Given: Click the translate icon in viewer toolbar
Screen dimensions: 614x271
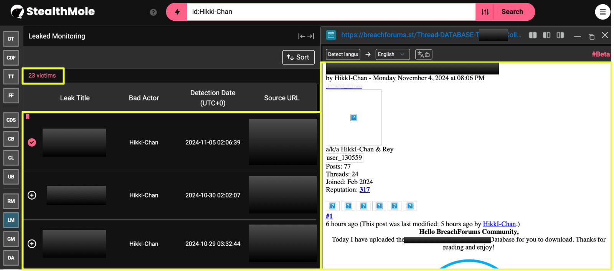Looking at the screenshot, I should click(x=423, y=55).
